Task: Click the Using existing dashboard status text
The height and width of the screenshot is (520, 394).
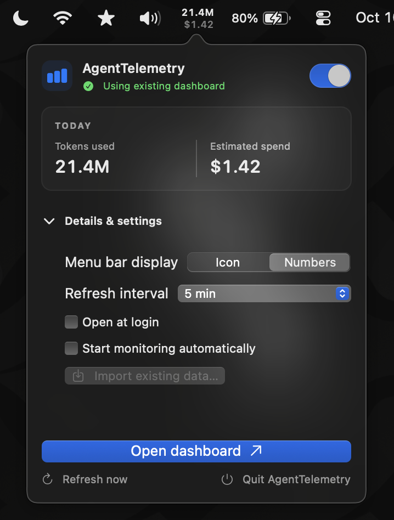Action: click(164, 86)
